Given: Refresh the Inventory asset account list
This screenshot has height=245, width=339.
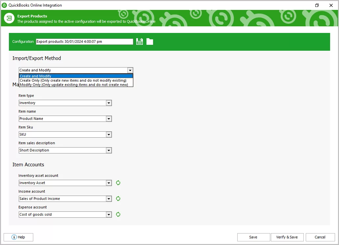Looking at the screenshot, I should [118, 183].
